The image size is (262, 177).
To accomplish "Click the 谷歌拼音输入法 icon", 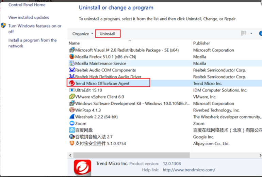I will coord(72,137).
